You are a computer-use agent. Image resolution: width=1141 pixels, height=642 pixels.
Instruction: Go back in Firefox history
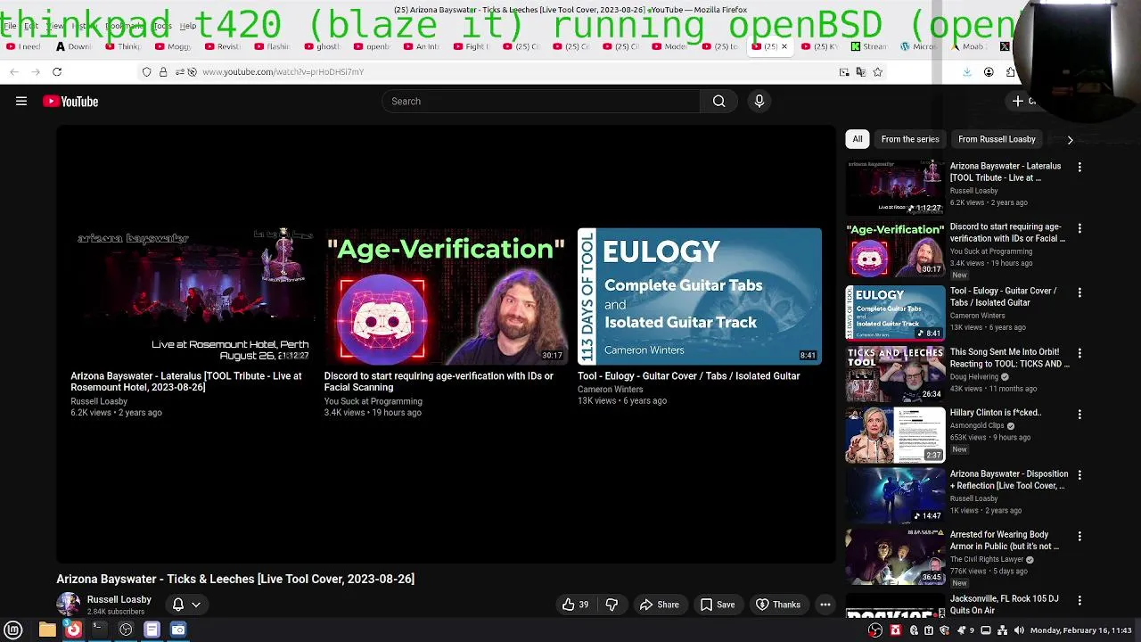tap(14, 71)
